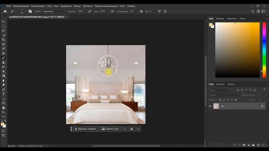Open the Edit Toolbar three-dots menu
Image resolution: width=269 pixels, height=151 pixels.
coord(3,117)
